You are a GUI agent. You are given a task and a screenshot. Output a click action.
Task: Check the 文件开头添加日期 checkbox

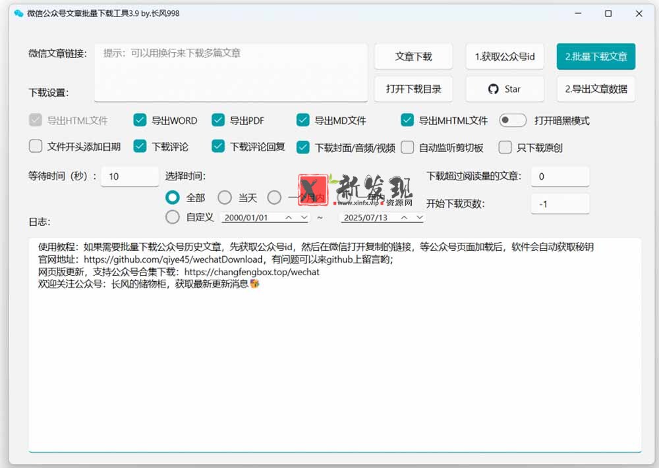pyautogui.click(x=36, y=147)
